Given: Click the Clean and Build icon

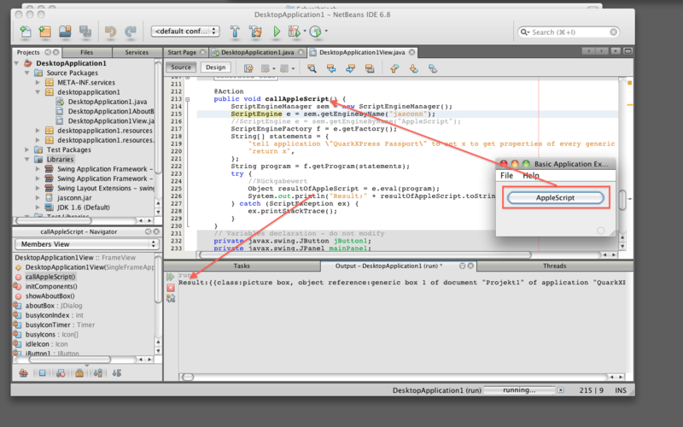Looking at the screenshot, I should coord(255,32).
